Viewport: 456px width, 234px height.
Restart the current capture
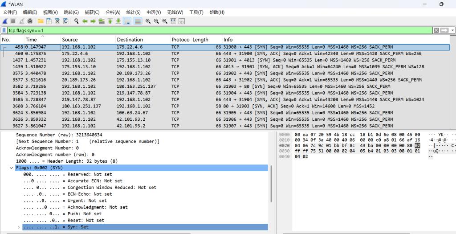click(21, 21)
